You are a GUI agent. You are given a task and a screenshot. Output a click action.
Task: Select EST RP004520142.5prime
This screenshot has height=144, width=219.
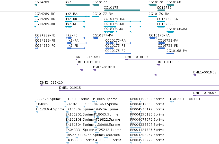[147, 109]
